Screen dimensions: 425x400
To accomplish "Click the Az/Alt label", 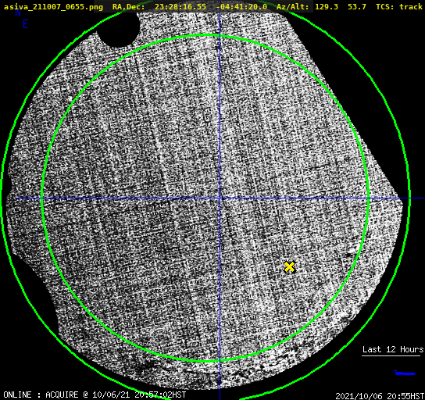I will (x=293, y=7).
